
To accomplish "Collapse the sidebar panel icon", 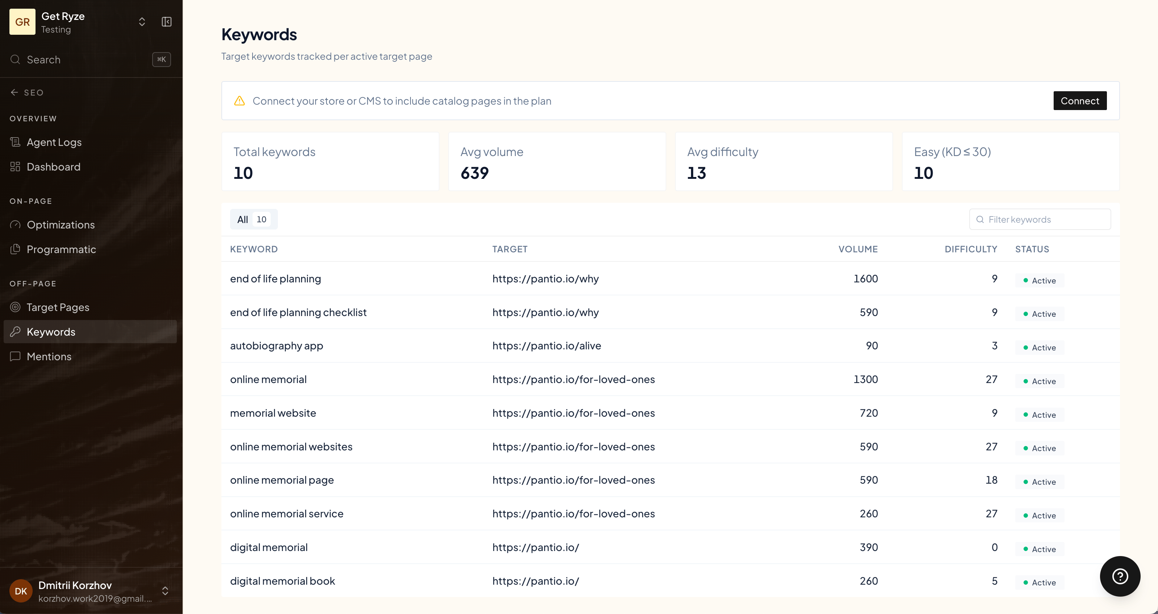I will (x=166, y=22).
